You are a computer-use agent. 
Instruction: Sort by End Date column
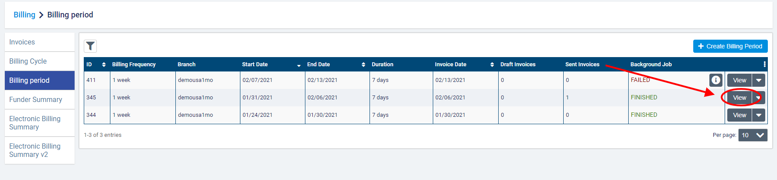[x=363, y=65]
